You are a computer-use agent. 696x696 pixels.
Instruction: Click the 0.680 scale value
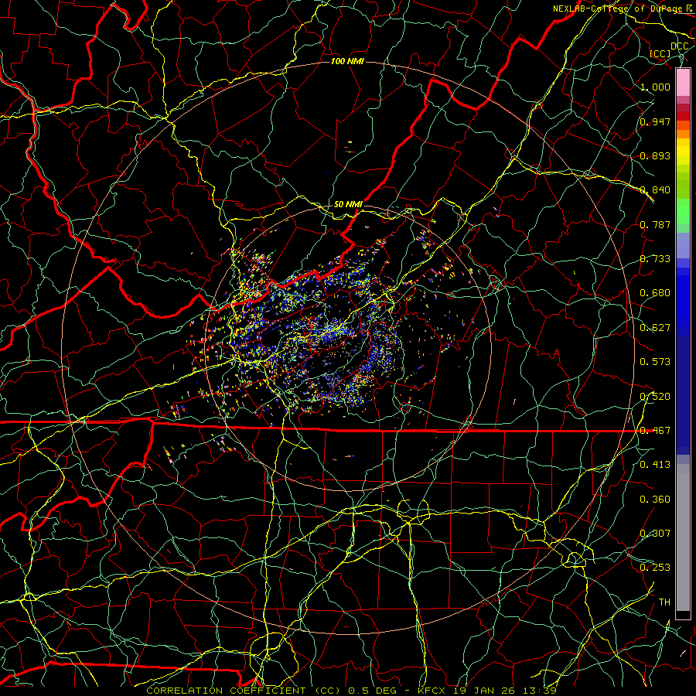[x=655, y=293]
